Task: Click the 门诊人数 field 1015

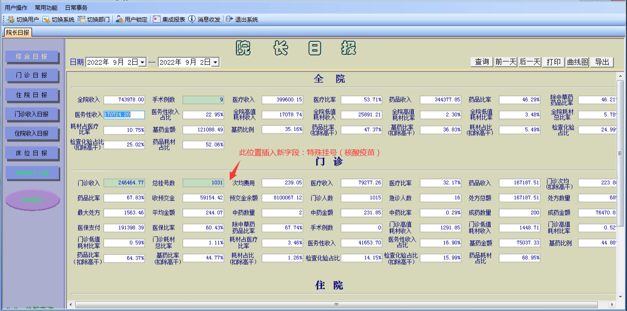Action: pyautogui.click(x=362, y=198)
